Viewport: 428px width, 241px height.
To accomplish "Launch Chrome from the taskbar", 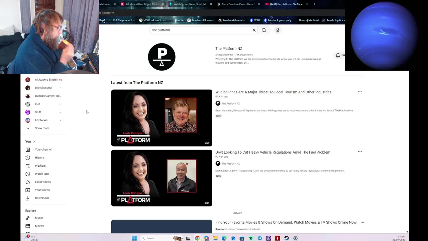I will coord(197,238).
